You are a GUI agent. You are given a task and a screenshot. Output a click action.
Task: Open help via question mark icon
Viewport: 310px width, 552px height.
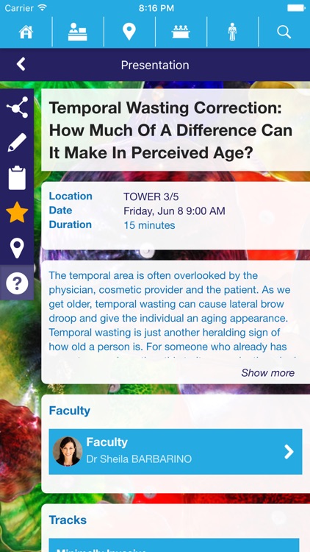17,283
